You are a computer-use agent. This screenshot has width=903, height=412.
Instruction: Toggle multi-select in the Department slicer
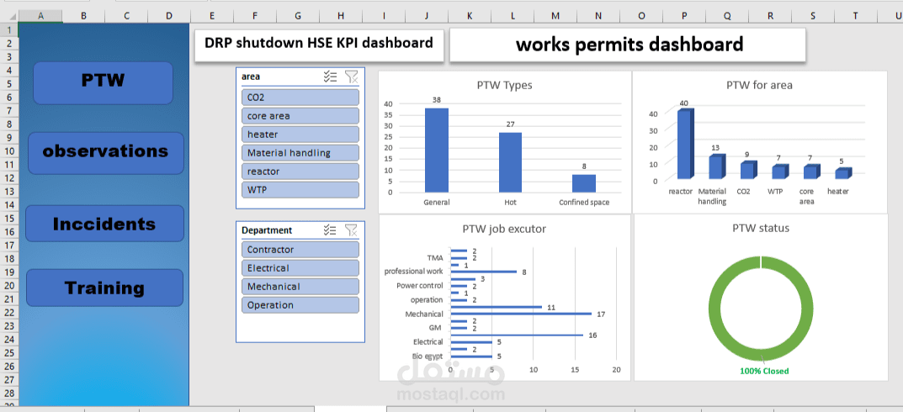pos(330,230)
